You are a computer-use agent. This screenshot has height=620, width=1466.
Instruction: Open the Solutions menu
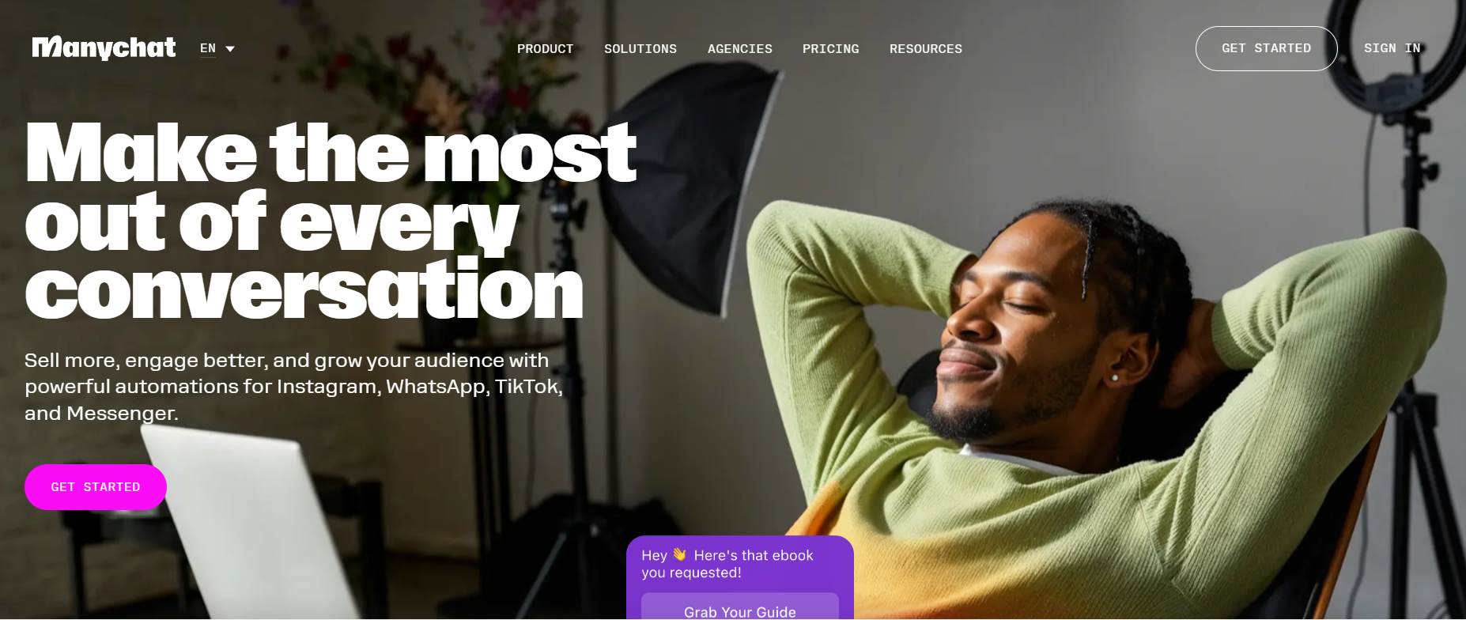(x=640, y=49)
